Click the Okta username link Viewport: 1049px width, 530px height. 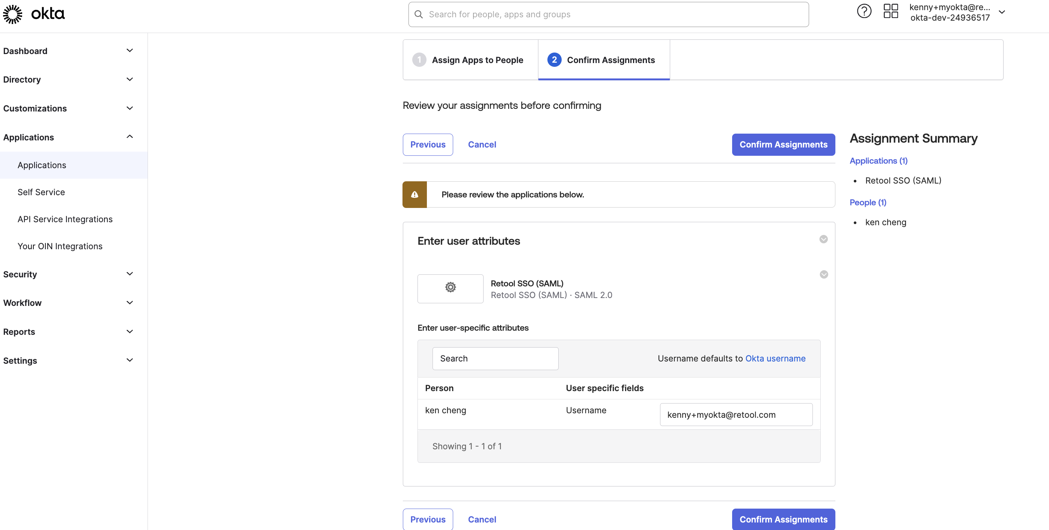tap(775, 358)
